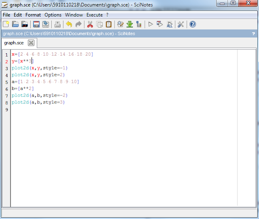Click the Open file folder icon

coord(15,24)
